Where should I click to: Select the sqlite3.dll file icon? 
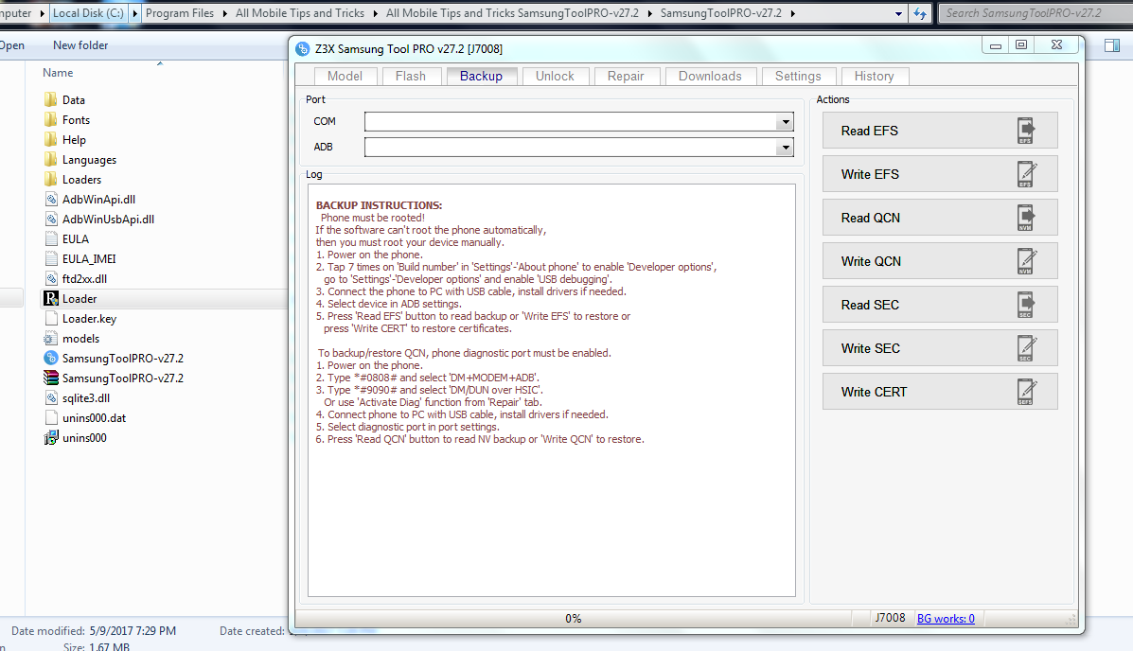50,398
